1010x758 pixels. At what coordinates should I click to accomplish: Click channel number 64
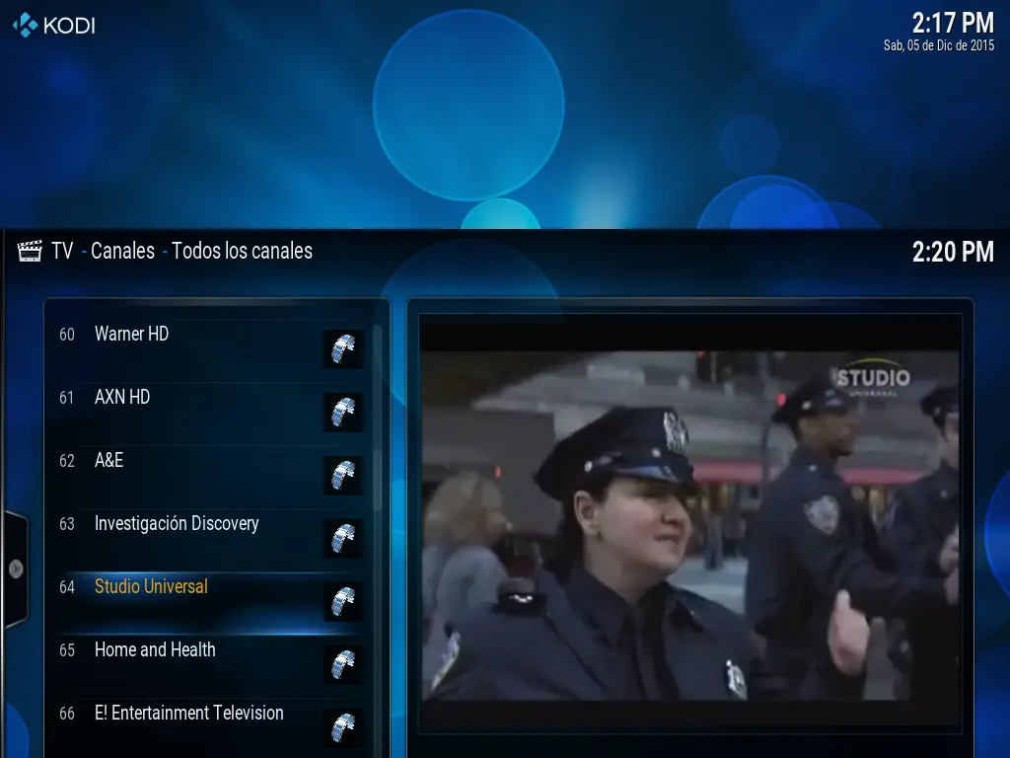click(67, 587)
